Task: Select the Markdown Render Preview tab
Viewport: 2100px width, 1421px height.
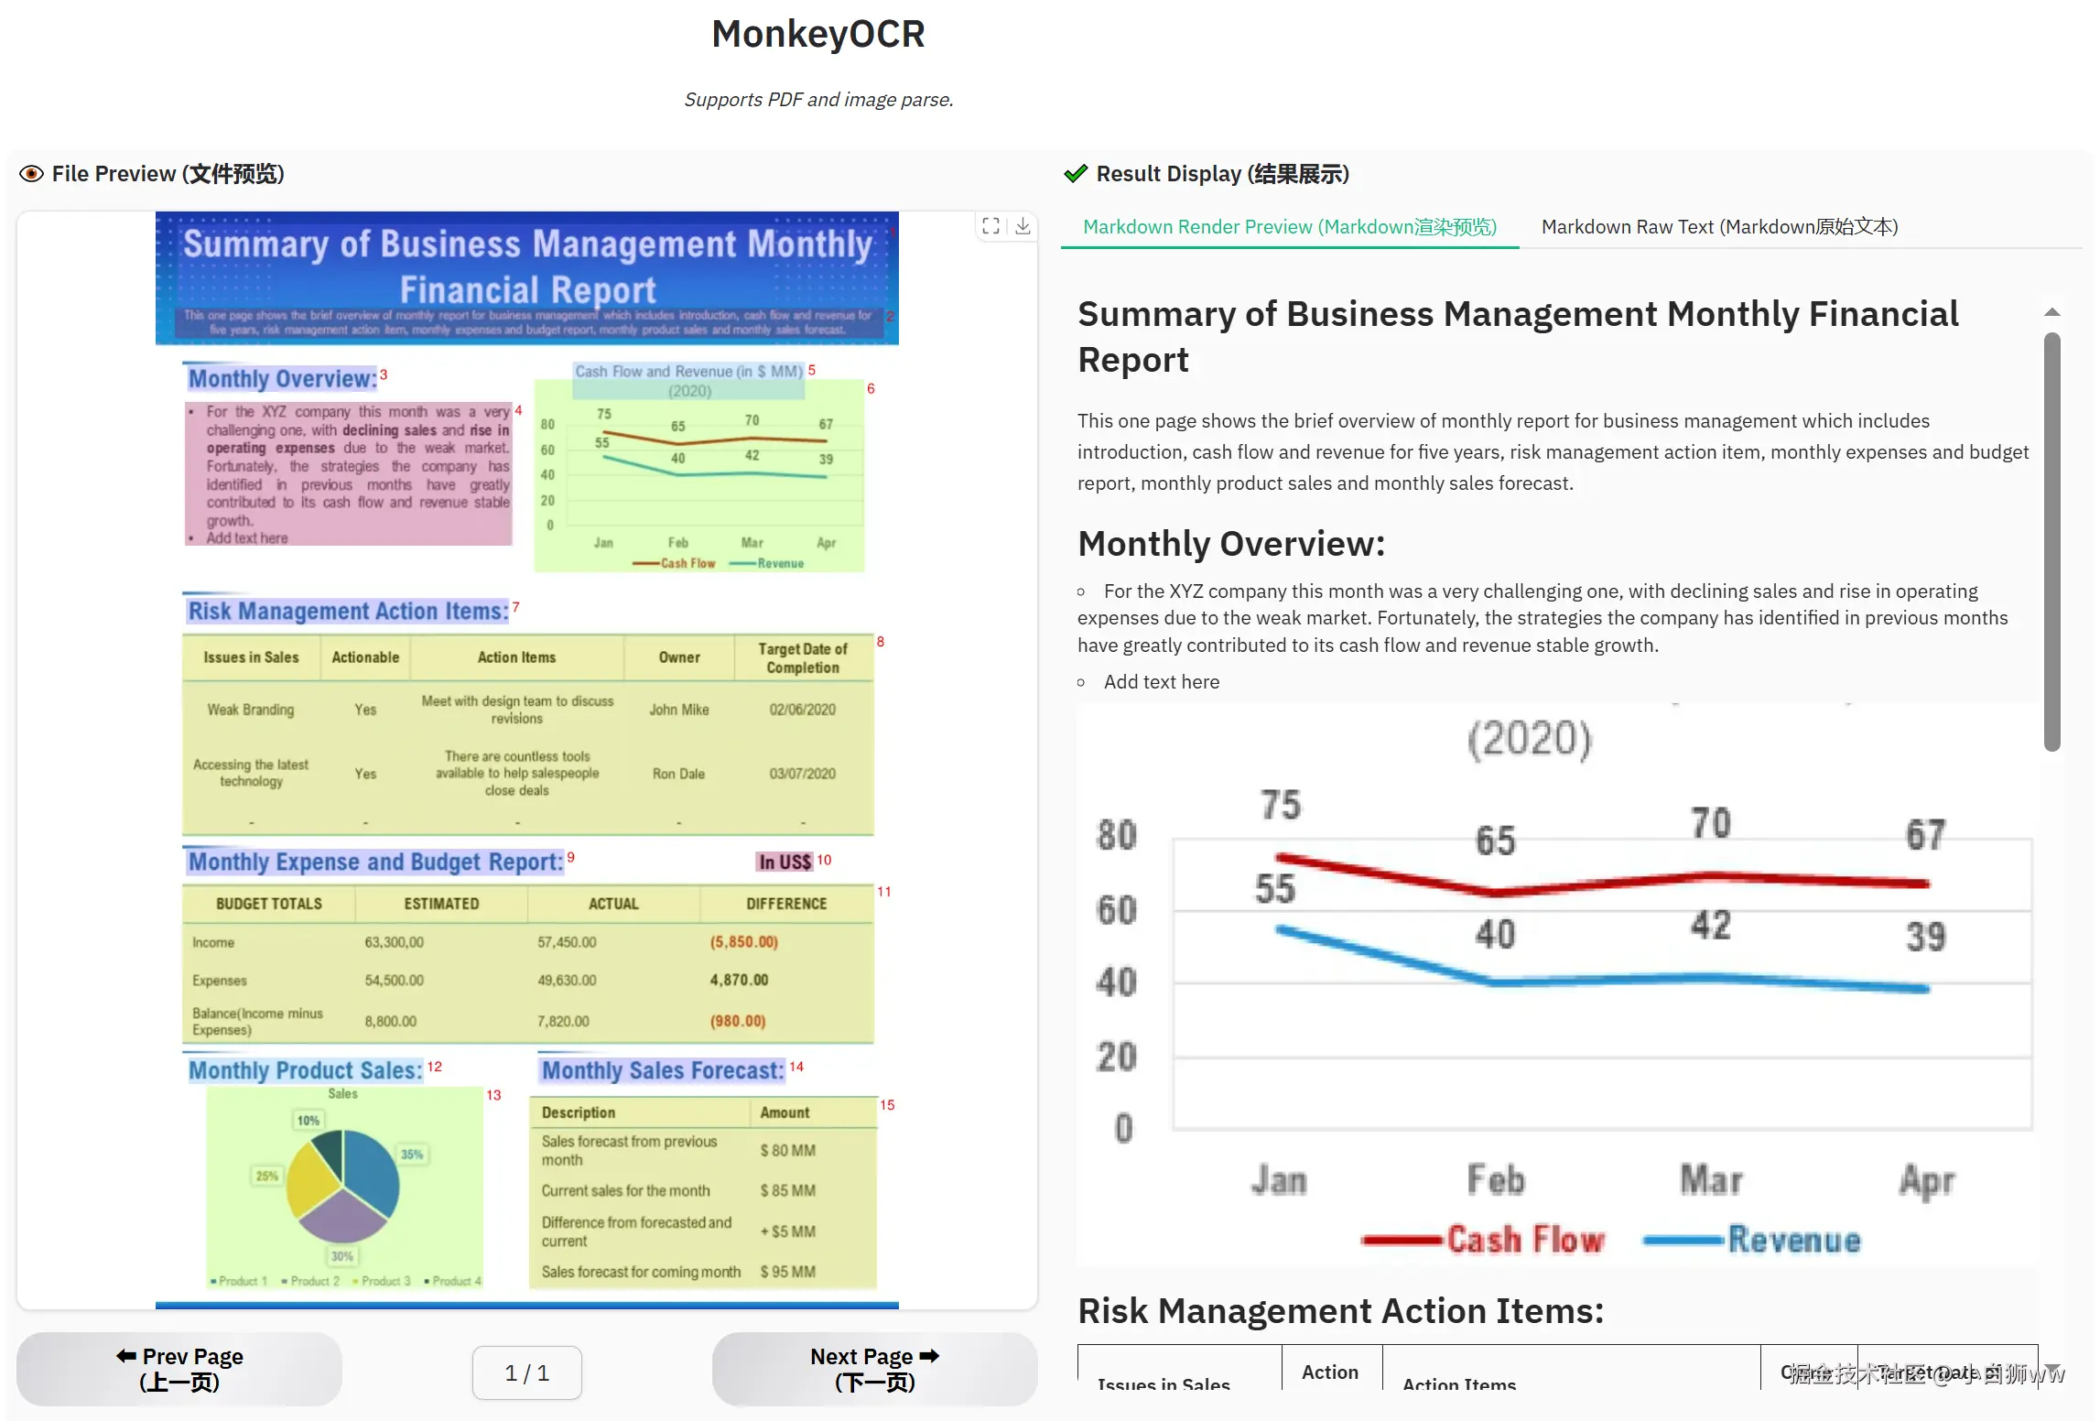Action: (1289, 227)
